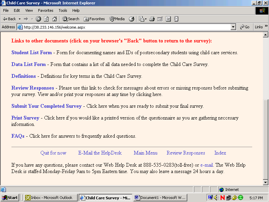Click the Go button beside address bar
The image size is (269, 202).
click(x=245, y=27)
